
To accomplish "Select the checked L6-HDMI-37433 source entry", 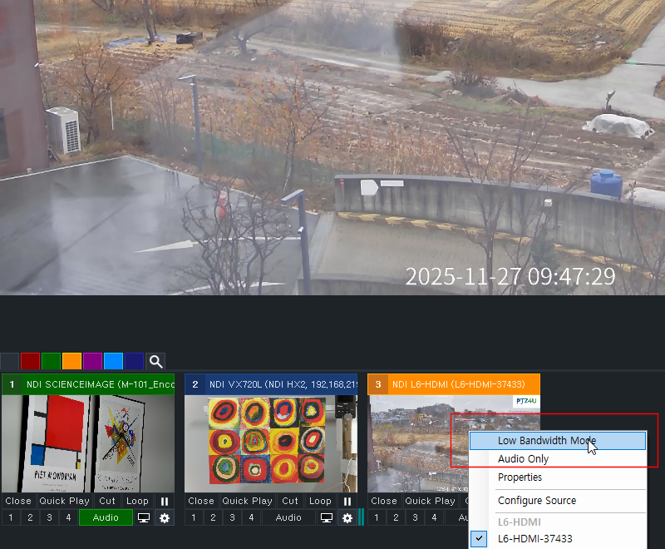I will click(x=558, y=539).
